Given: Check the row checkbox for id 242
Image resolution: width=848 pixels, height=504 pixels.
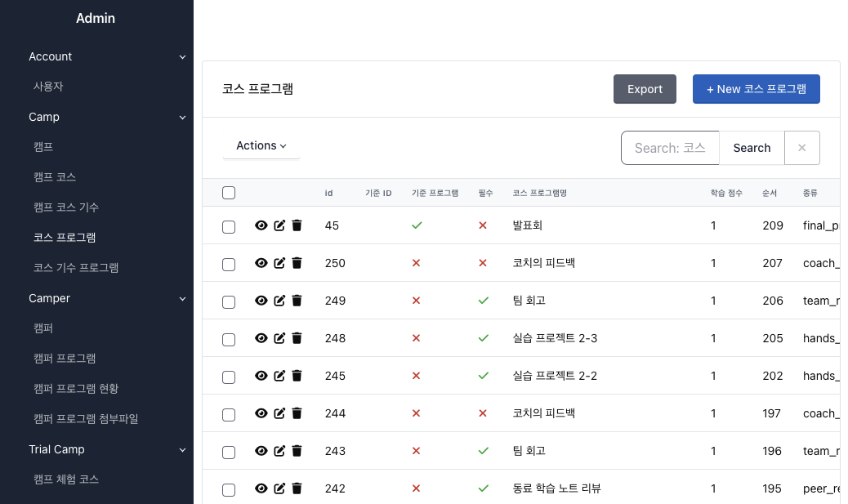Looking at the screenshot, I should (229, 490).
